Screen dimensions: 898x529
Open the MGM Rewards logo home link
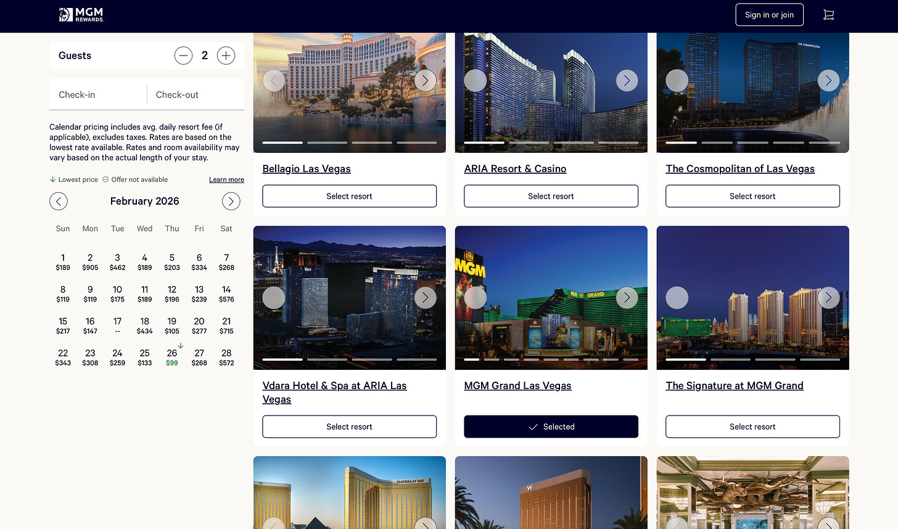pos(81,15)
